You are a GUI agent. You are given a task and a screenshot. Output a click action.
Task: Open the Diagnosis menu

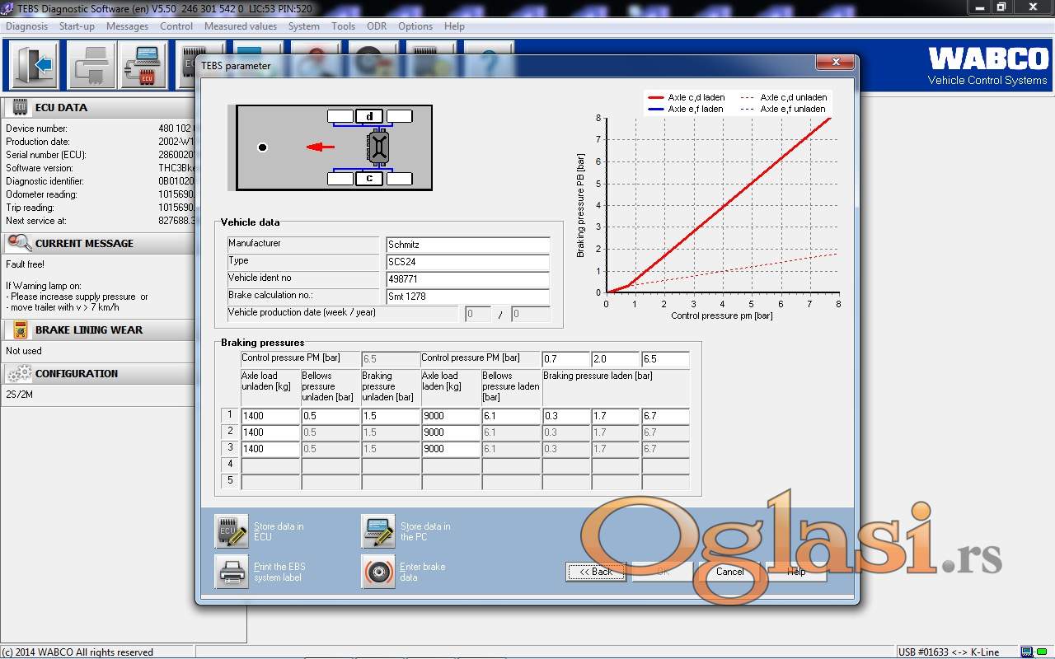27,26
